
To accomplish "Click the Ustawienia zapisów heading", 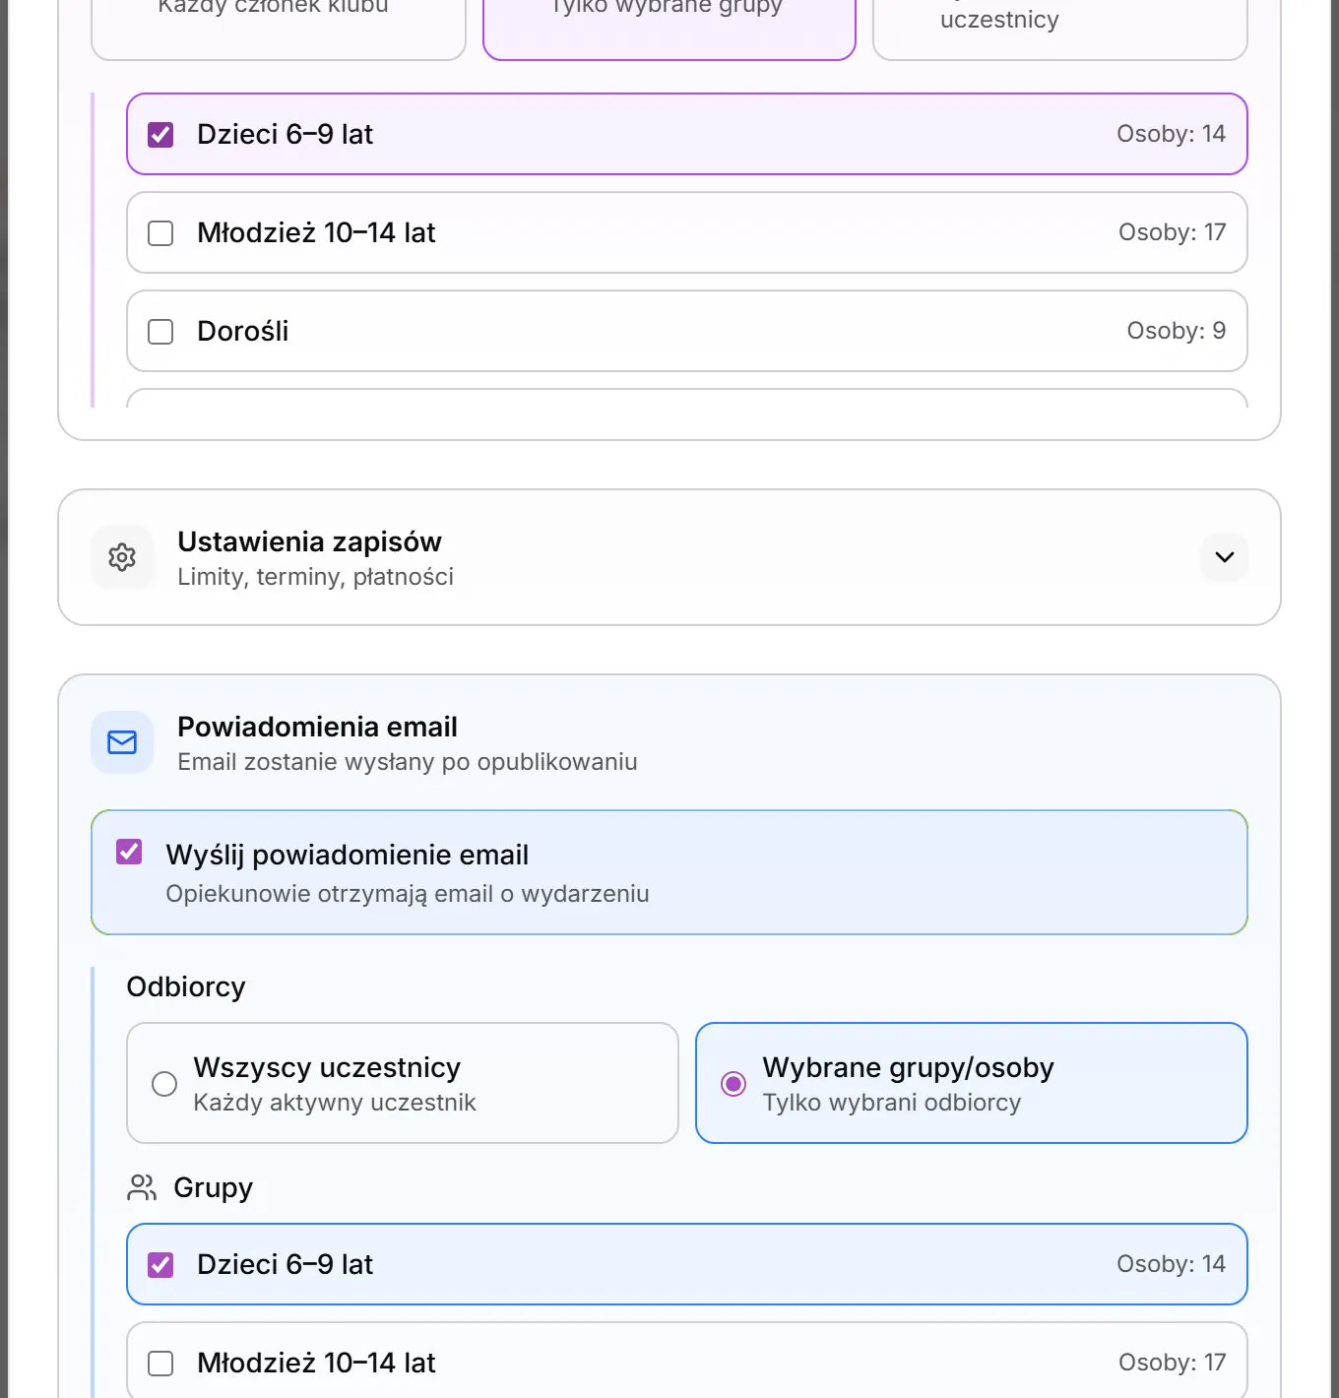I will click(309, 541).
